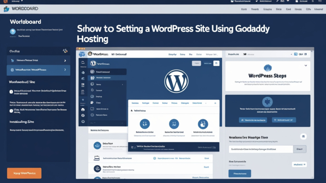This screenshot has width=326, height=183.
Task: Open the white dropdown above the blue bottom button
Action: tap(299, 165)
